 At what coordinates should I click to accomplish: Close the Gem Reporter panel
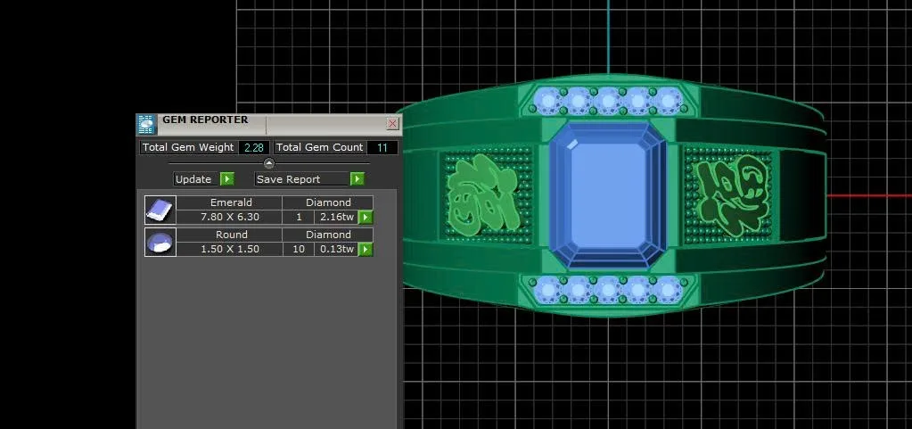click(x=392, y=124)
